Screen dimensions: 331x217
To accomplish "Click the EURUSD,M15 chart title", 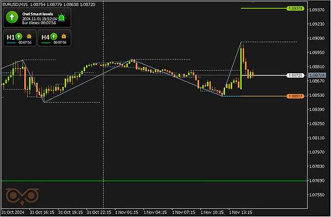I will click(x=15, y=4).
